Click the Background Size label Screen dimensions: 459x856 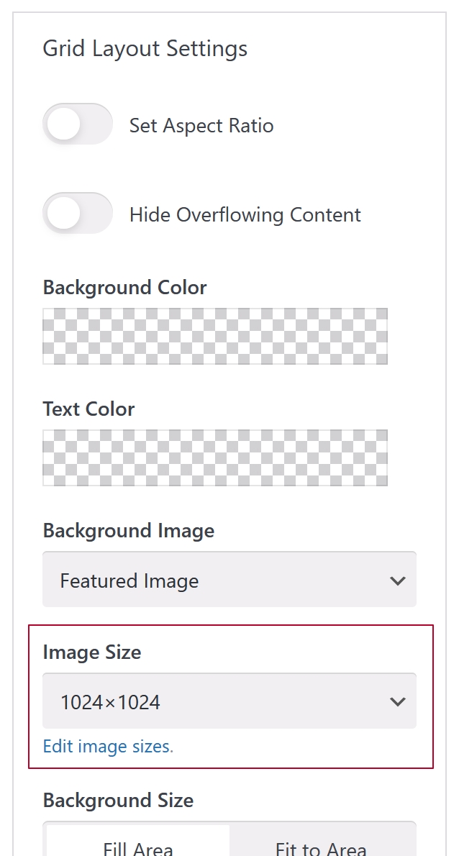118,800
